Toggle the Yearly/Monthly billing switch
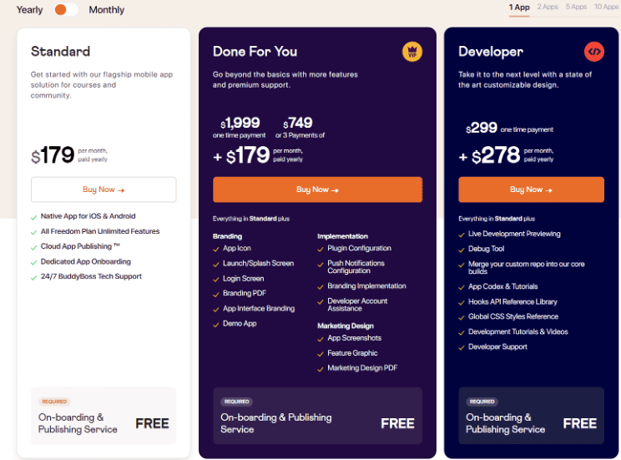Screen dimensions: 621x460 pos(66,10)
